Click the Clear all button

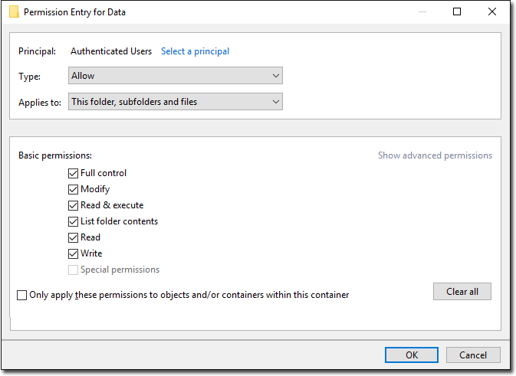[x=462, y=292]
